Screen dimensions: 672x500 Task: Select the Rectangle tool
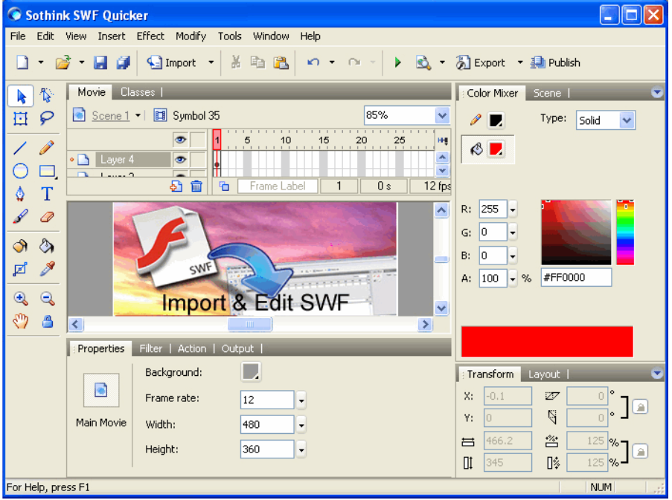click(47, 171)
